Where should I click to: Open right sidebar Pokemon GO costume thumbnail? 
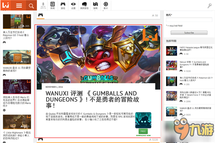pyautogui.click(x=172, y=81)
